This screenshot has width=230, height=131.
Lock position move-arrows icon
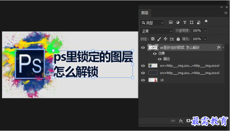point(165,39)
